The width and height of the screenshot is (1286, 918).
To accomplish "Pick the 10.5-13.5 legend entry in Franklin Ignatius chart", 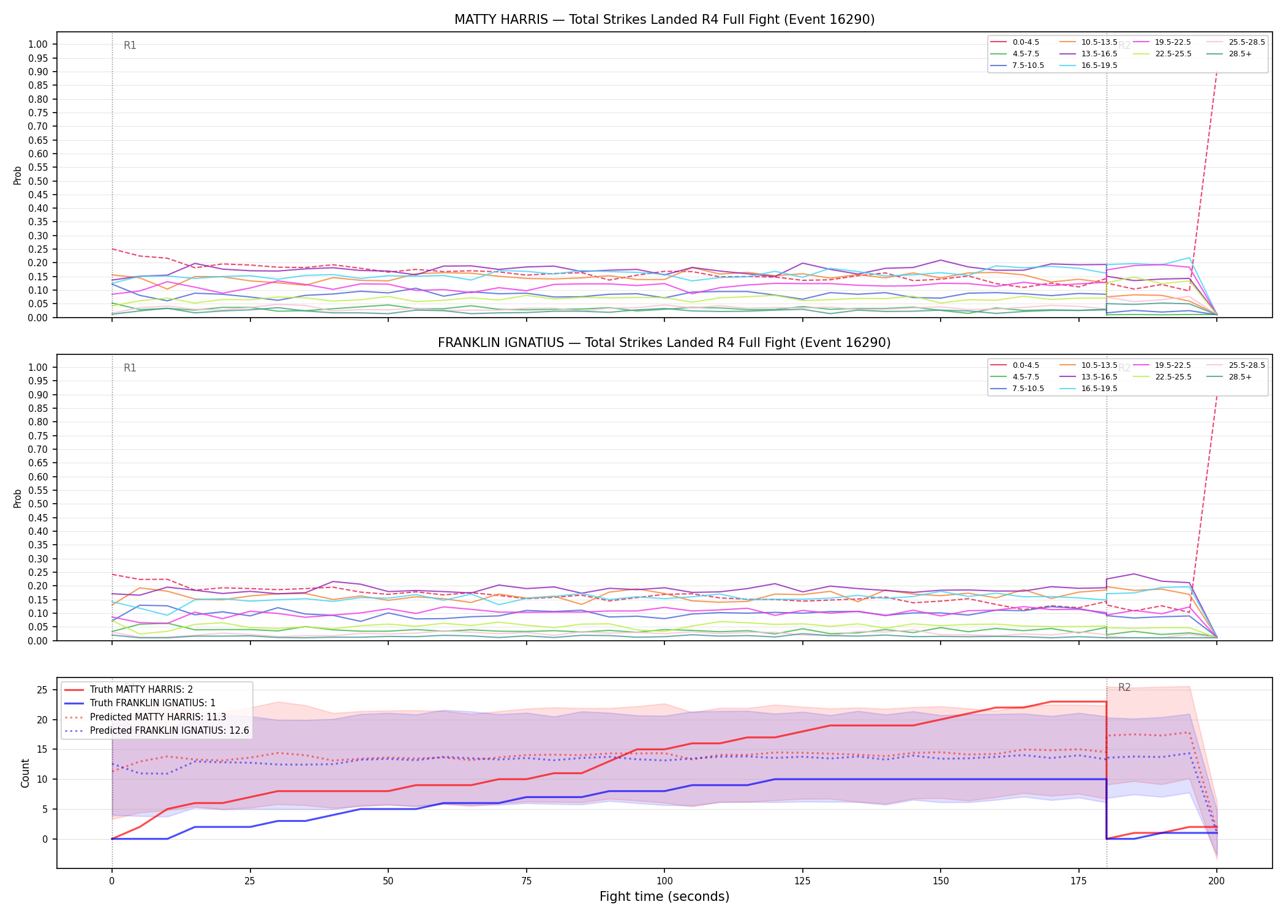I will pyautogui.click(x=1089, y=365).
